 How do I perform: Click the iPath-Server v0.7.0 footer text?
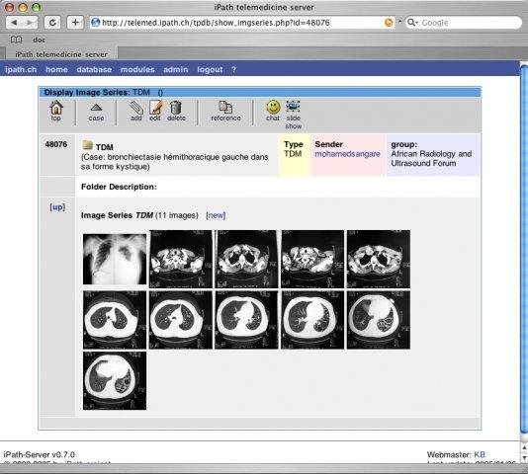40,455
